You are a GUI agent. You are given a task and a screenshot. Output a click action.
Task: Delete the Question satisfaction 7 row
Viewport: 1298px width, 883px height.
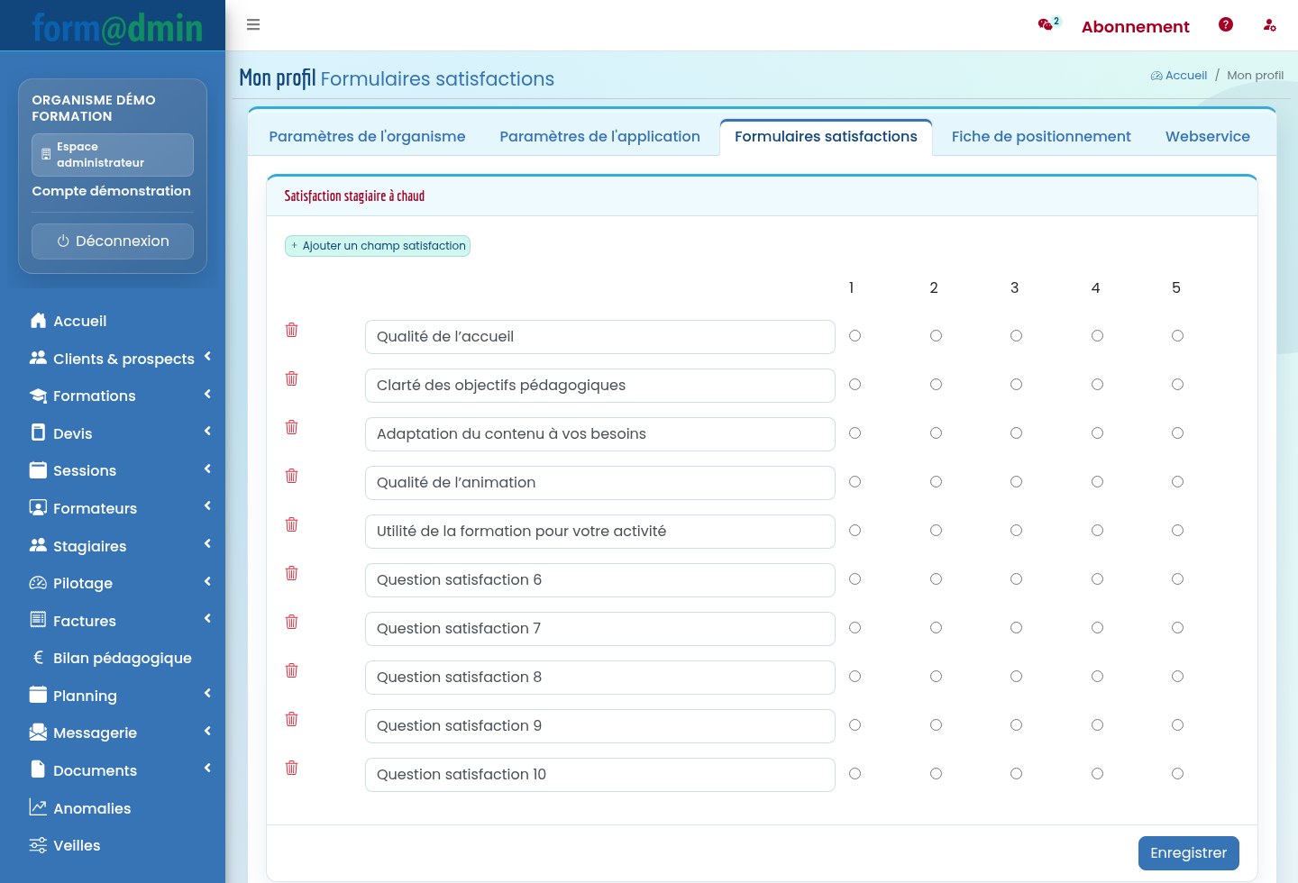291,622
